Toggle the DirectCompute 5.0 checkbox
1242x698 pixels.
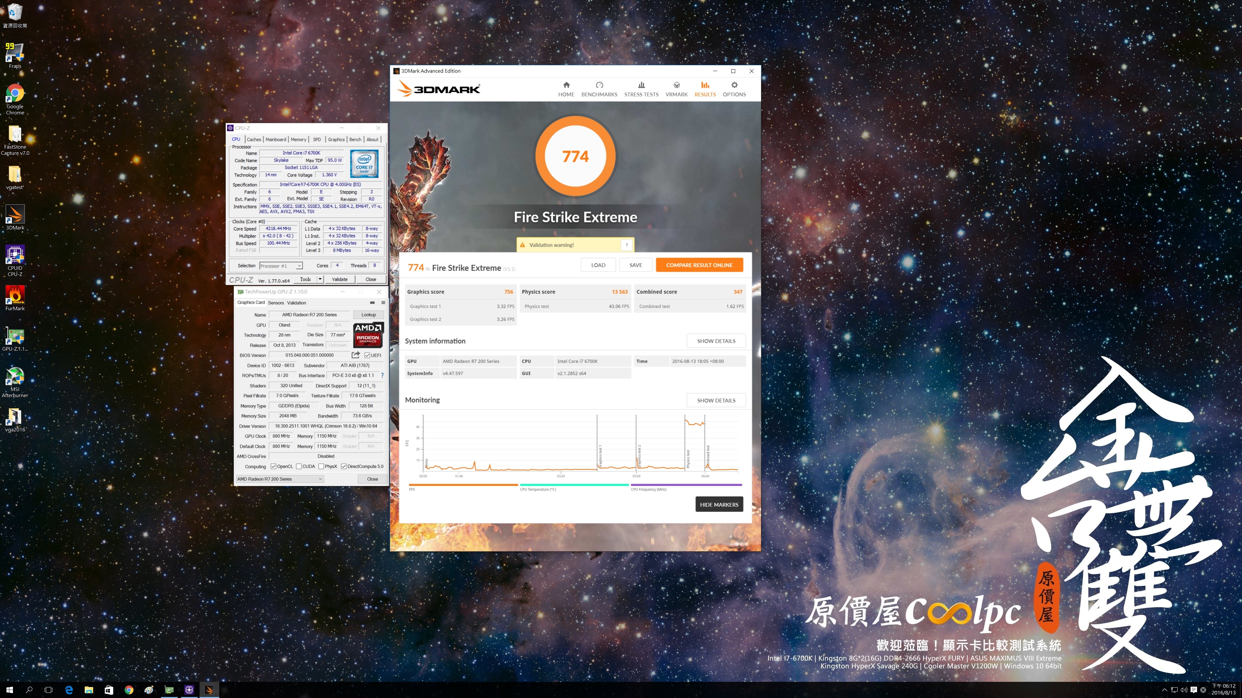click(x=344, y=466)
